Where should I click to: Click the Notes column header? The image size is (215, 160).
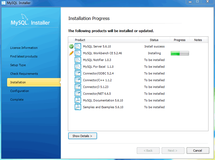[x=198, y=40]
